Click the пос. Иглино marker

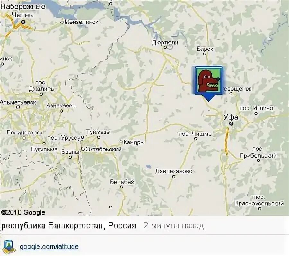256,113
